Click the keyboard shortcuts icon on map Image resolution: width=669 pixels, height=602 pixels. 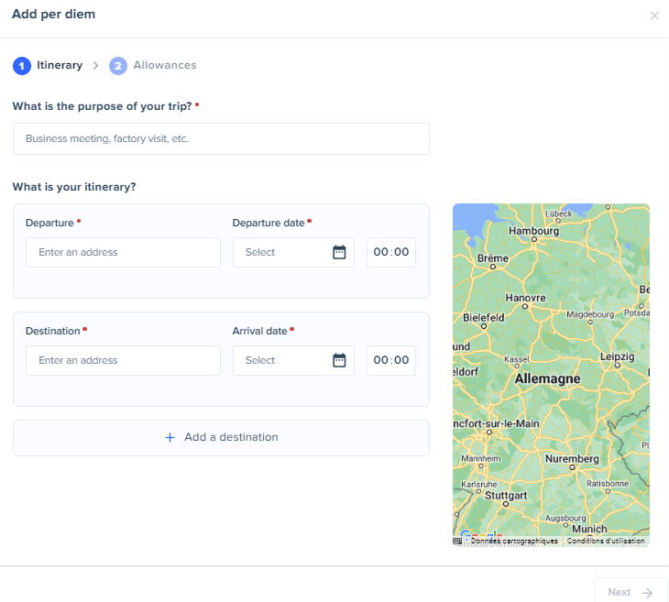coord(457,542)
